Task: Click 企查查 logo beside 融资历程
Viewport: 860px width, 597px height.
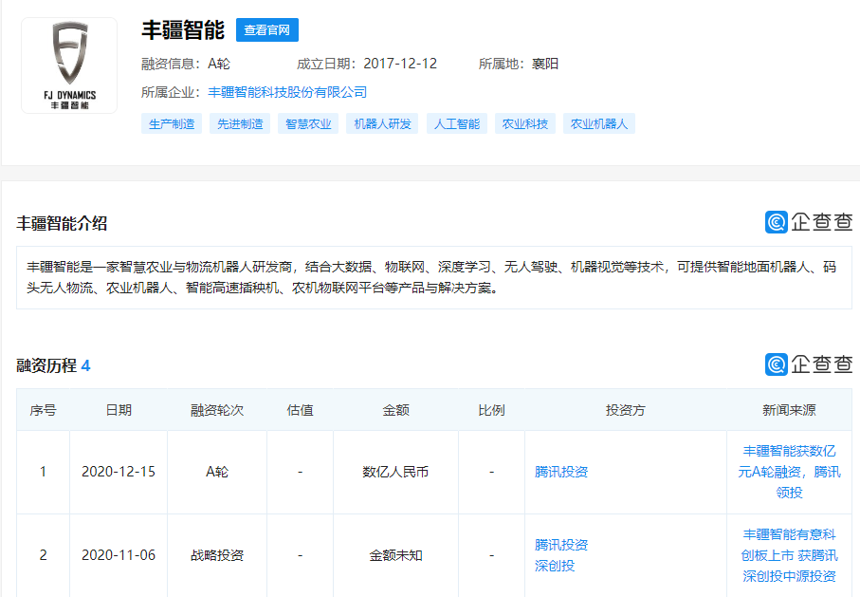Action: point(809,364)
